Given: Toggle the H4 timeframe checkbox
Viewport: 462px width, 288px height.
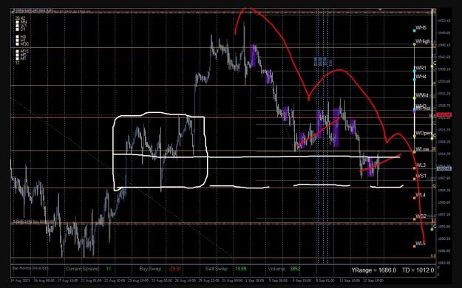Looking at the screenshot, I should point(18,37).
